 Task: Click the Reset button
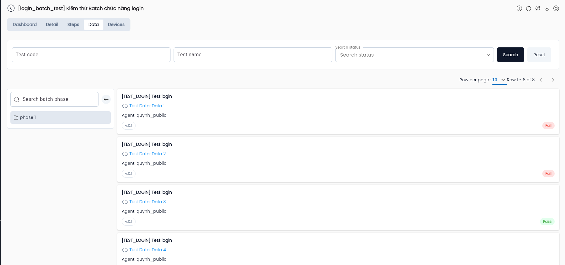539,55
